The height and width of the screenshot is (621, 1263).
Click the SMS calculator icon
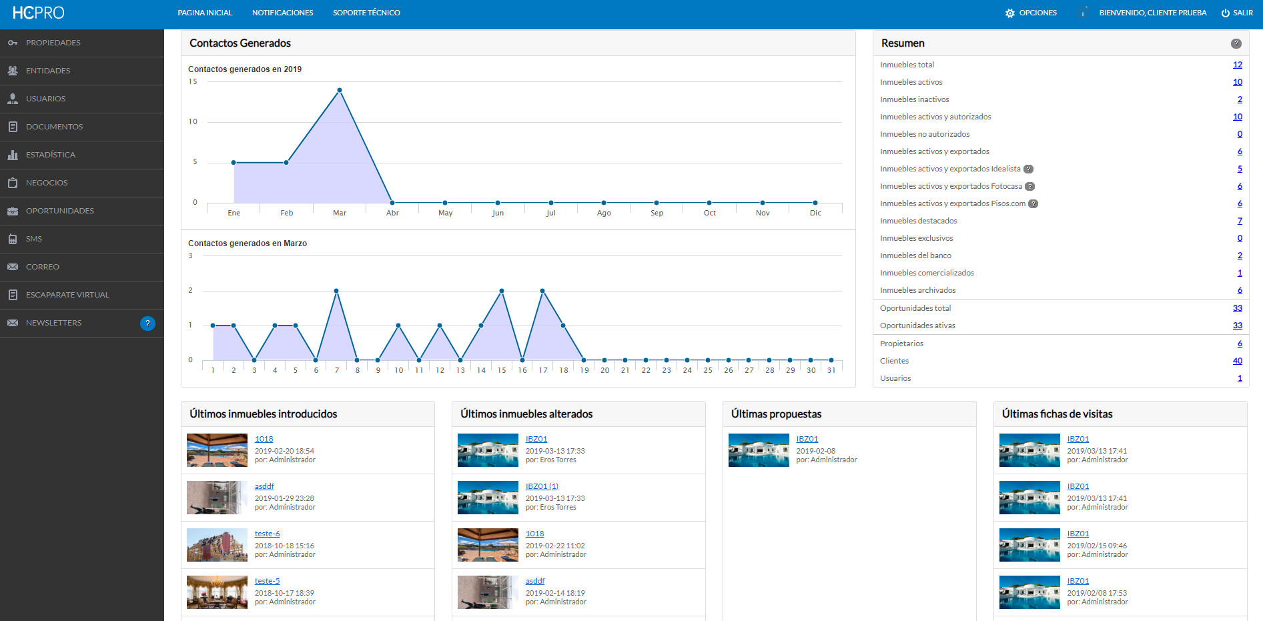click(13, 239)
